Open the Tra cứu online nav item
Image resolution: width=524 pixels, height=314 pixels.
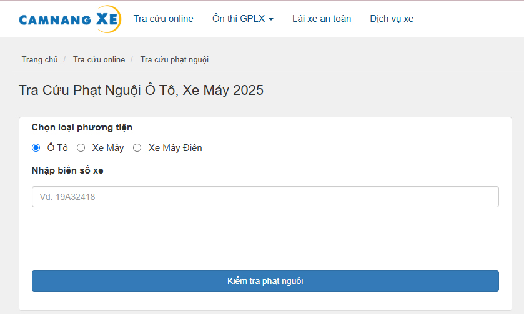coord(163,19)
